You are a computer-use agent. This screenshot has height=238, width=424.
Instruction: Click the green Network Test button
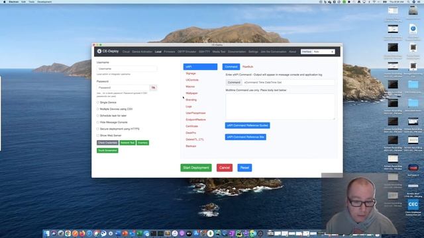(x=128, y=143)
